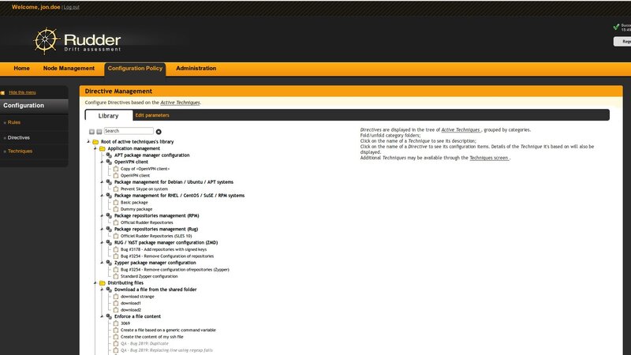The image size is (631, 355).
Task: Click directive icon beside Copy of OpenVPN client
Action: point(116,169)
